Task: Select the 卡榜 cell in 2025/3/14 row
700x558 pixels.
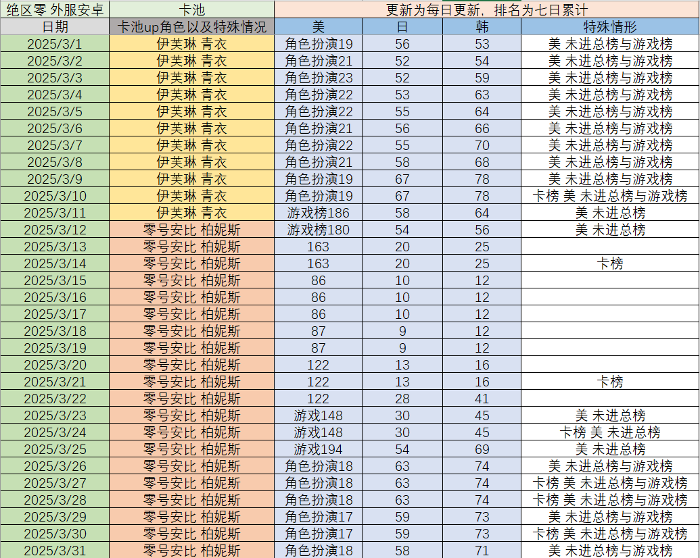Action: point(609,263)
